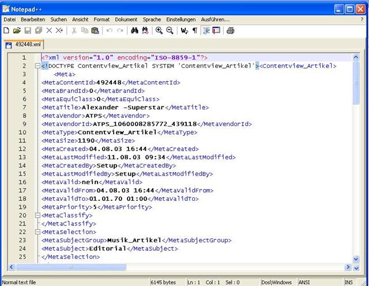
Task: Zoom out with the magnifier minus icon
Action: click(170, 30)
